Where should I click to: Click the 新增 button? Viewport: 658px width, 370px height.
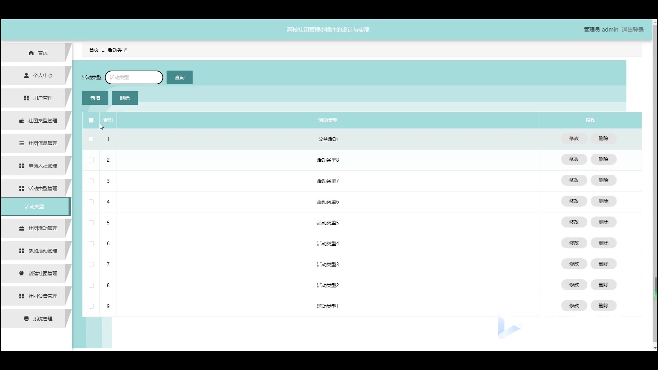click(x=95, y=98)
